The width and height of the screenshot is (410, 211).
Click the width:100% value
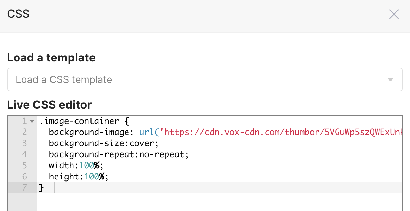[90, 166]
